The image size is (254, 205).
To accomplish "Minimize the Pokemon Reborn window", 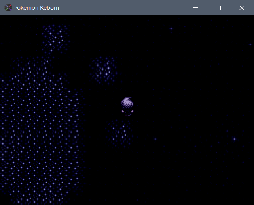I will pos(195,8).
